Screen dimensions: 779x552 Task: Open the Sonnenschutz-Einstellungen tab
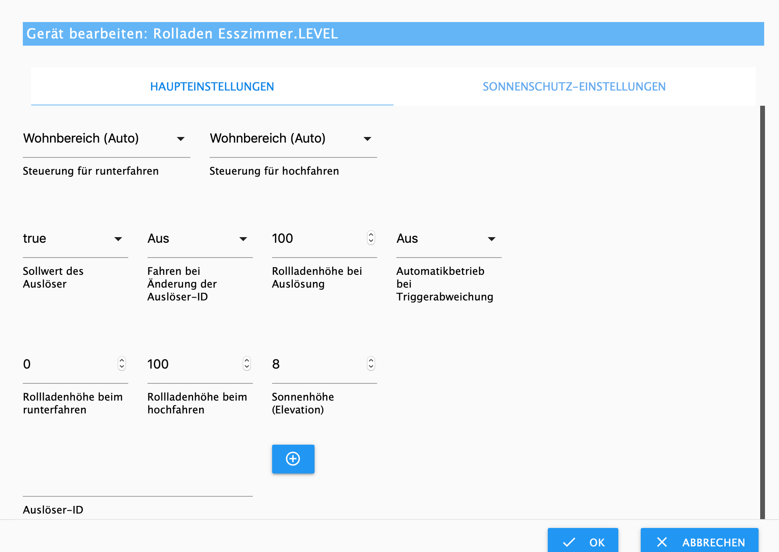tap(574, 87)
